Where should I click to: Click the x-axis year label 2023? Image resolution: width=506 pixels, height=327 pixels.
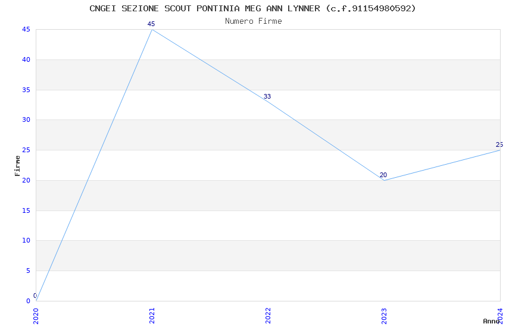click(384, 316)
